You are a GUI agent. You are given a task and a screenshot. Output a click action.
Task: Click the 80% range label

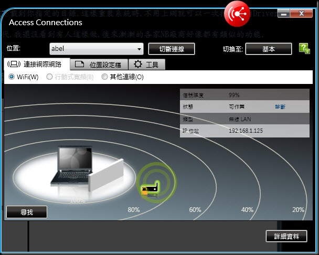pyautogui.click(x=134, y=210)
